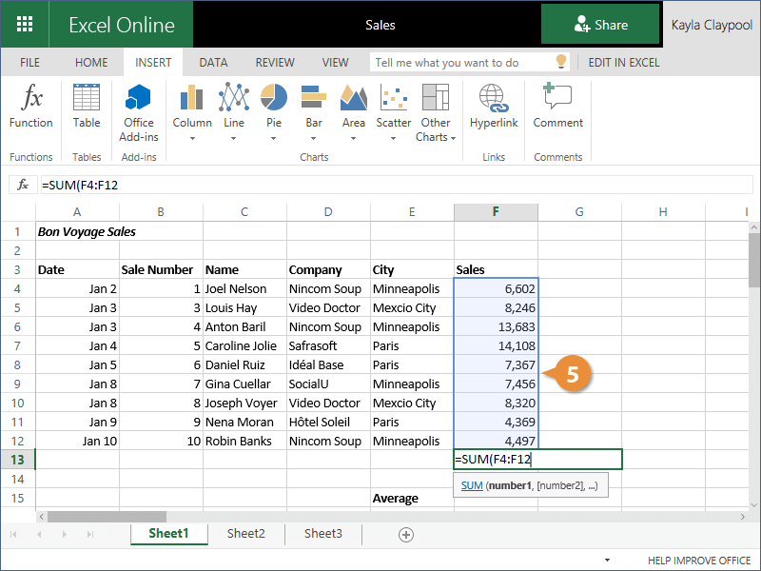Switch to the Sheet2 worksheet tab
The image size is (761, 571).
click(x=245, y=534)
